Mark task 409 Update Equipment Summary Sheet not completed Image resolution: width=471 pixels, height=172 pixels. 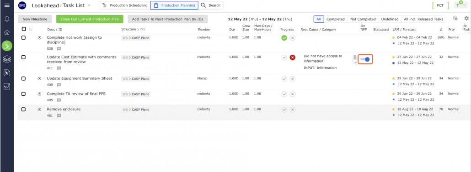293,79
